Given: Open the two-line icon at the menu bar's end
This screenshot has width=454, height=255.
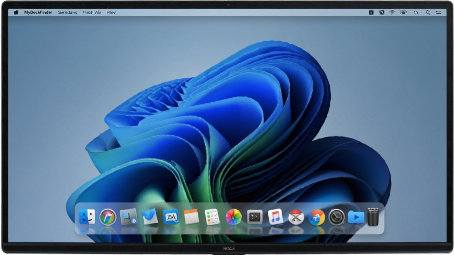Looking at the screenshot, I should tap(439, 12).
